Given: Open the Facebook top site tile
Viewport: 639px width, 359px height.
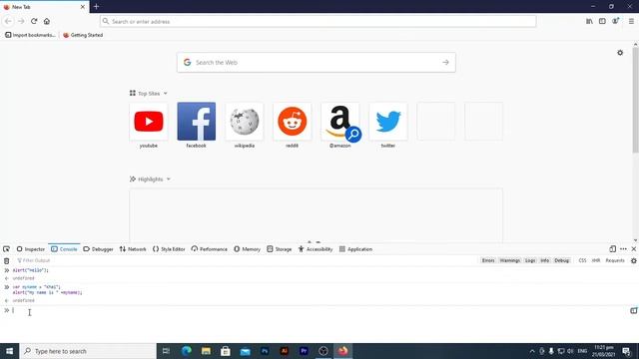Looking at the screenshot, I should click(x=197, y=122).
